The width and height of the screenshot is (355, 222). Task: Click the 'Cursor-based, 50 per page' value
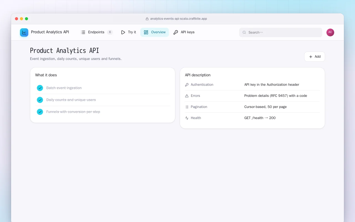tap(265, 107)
